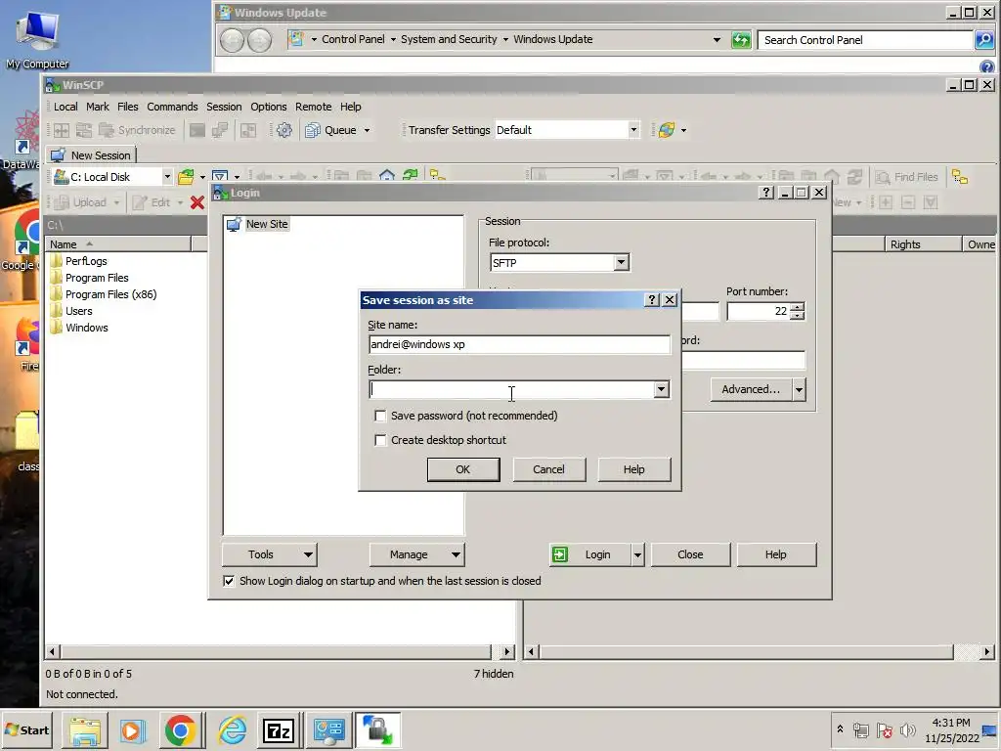This screenshot has width=1001, height=751.
Task: Click the Windows Update help icon
Action: tap(986, 66)
